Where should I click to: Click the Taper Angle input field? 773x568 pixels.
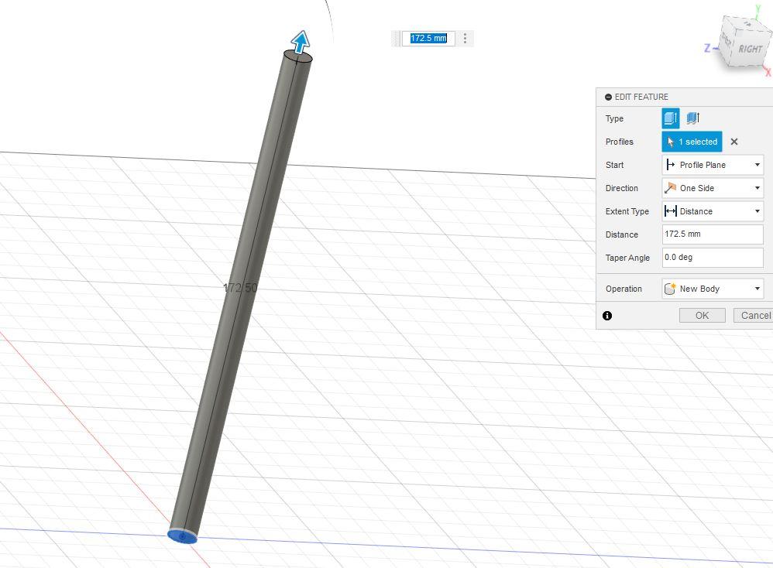[713, 258]
